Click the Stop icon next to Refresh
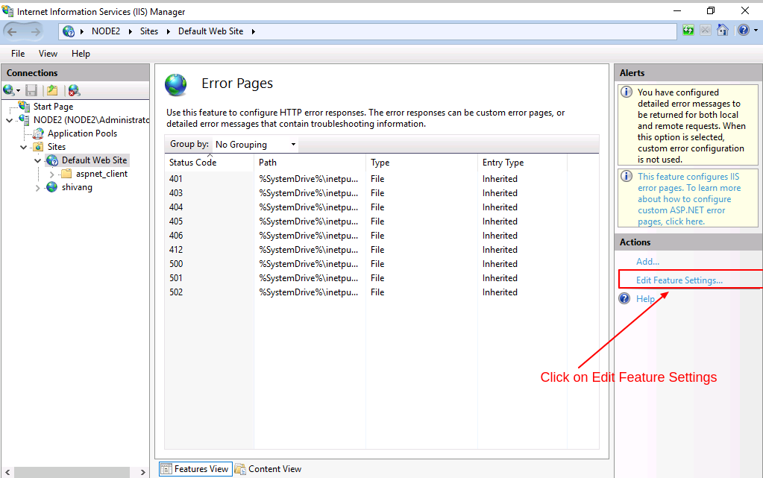Image resolution: width=763 pixels, height=478 pixels. tap(705, 30)
